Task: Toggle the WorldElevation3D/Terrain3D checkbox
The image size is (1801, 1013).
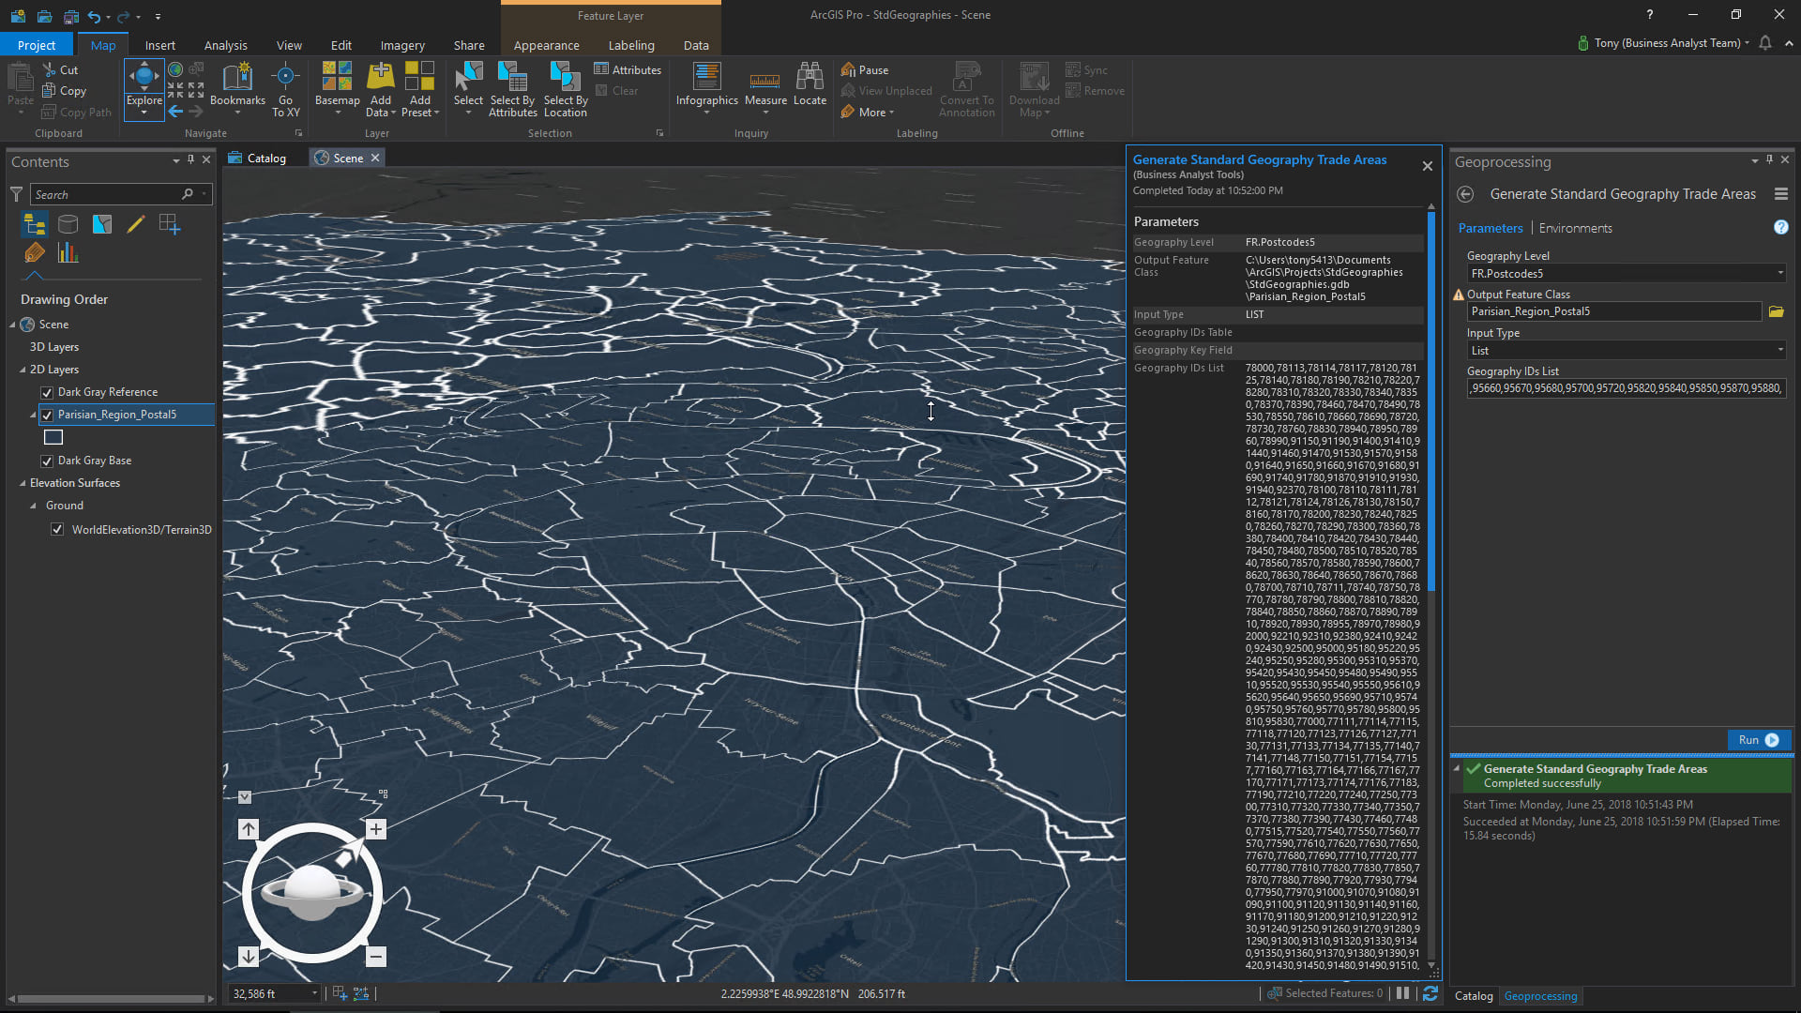Action: 57,530
